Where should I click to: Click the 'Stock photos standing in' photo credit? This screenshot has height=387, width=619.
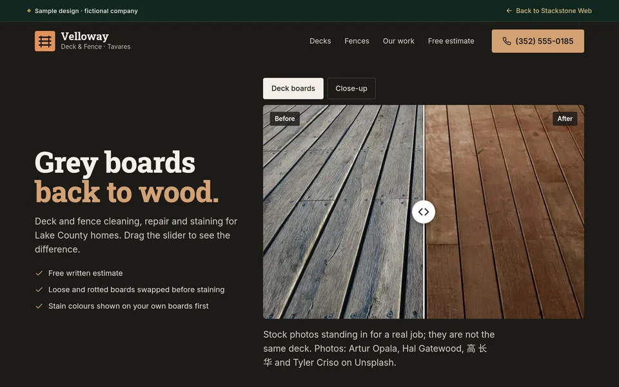point(379,348)
